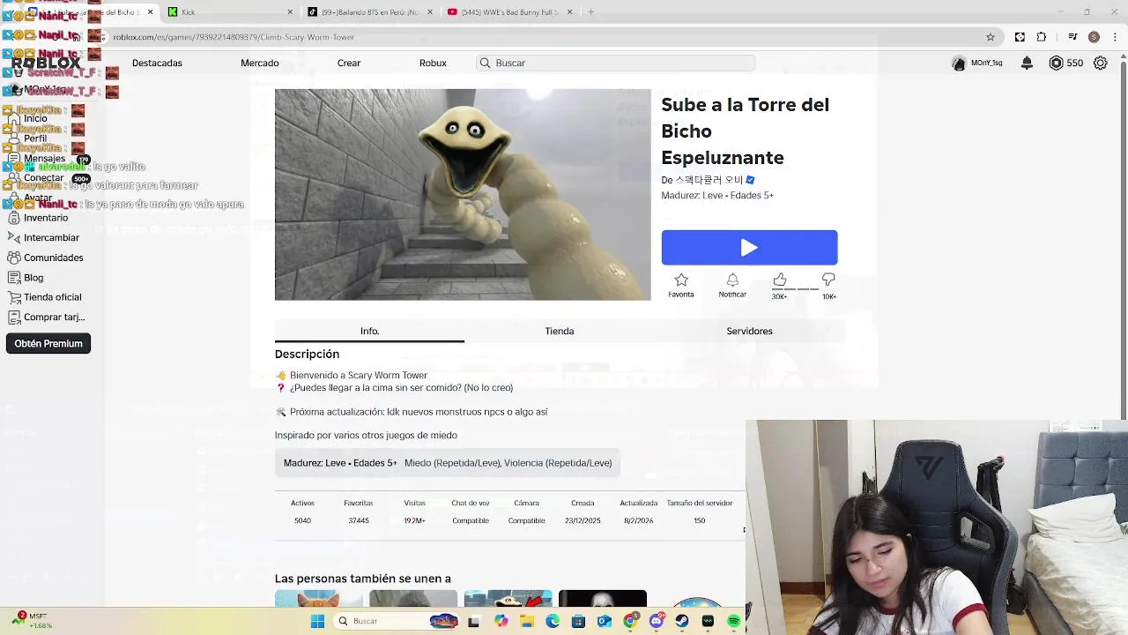
Task: Open the MOnY_1sq profile avatar in the header
Action: [x=959, y=63]
